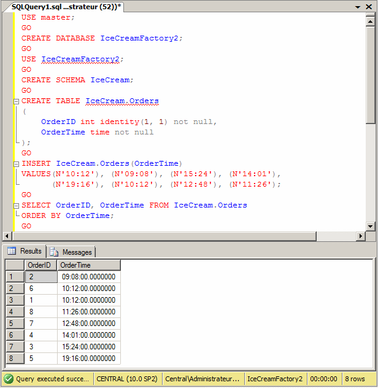Click the 'Query executed succe...' status text
Viewport: 378px width, 388px height.
click(52, 379)
